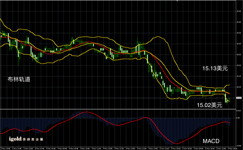Click the 0.00 MACD axis level
Viewport: 243px width, 150px height.
[x=238, y=118]
